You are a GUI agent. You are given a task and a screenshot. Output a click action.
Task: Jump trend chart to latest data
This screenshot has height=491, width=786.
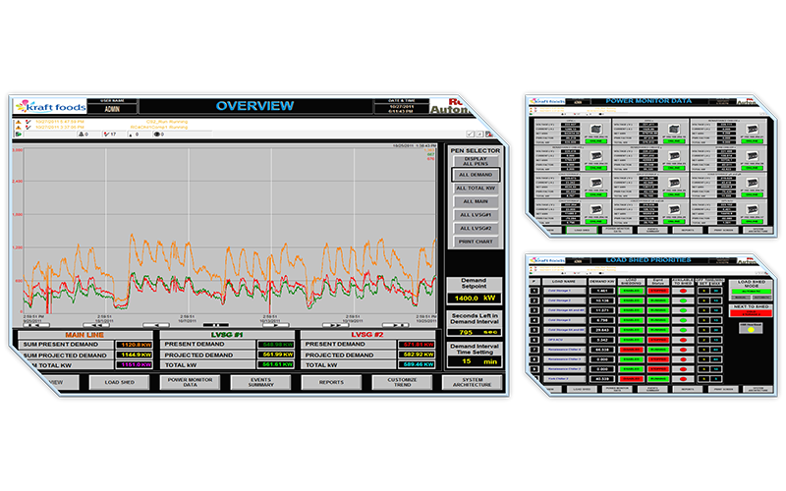point(396,325)
